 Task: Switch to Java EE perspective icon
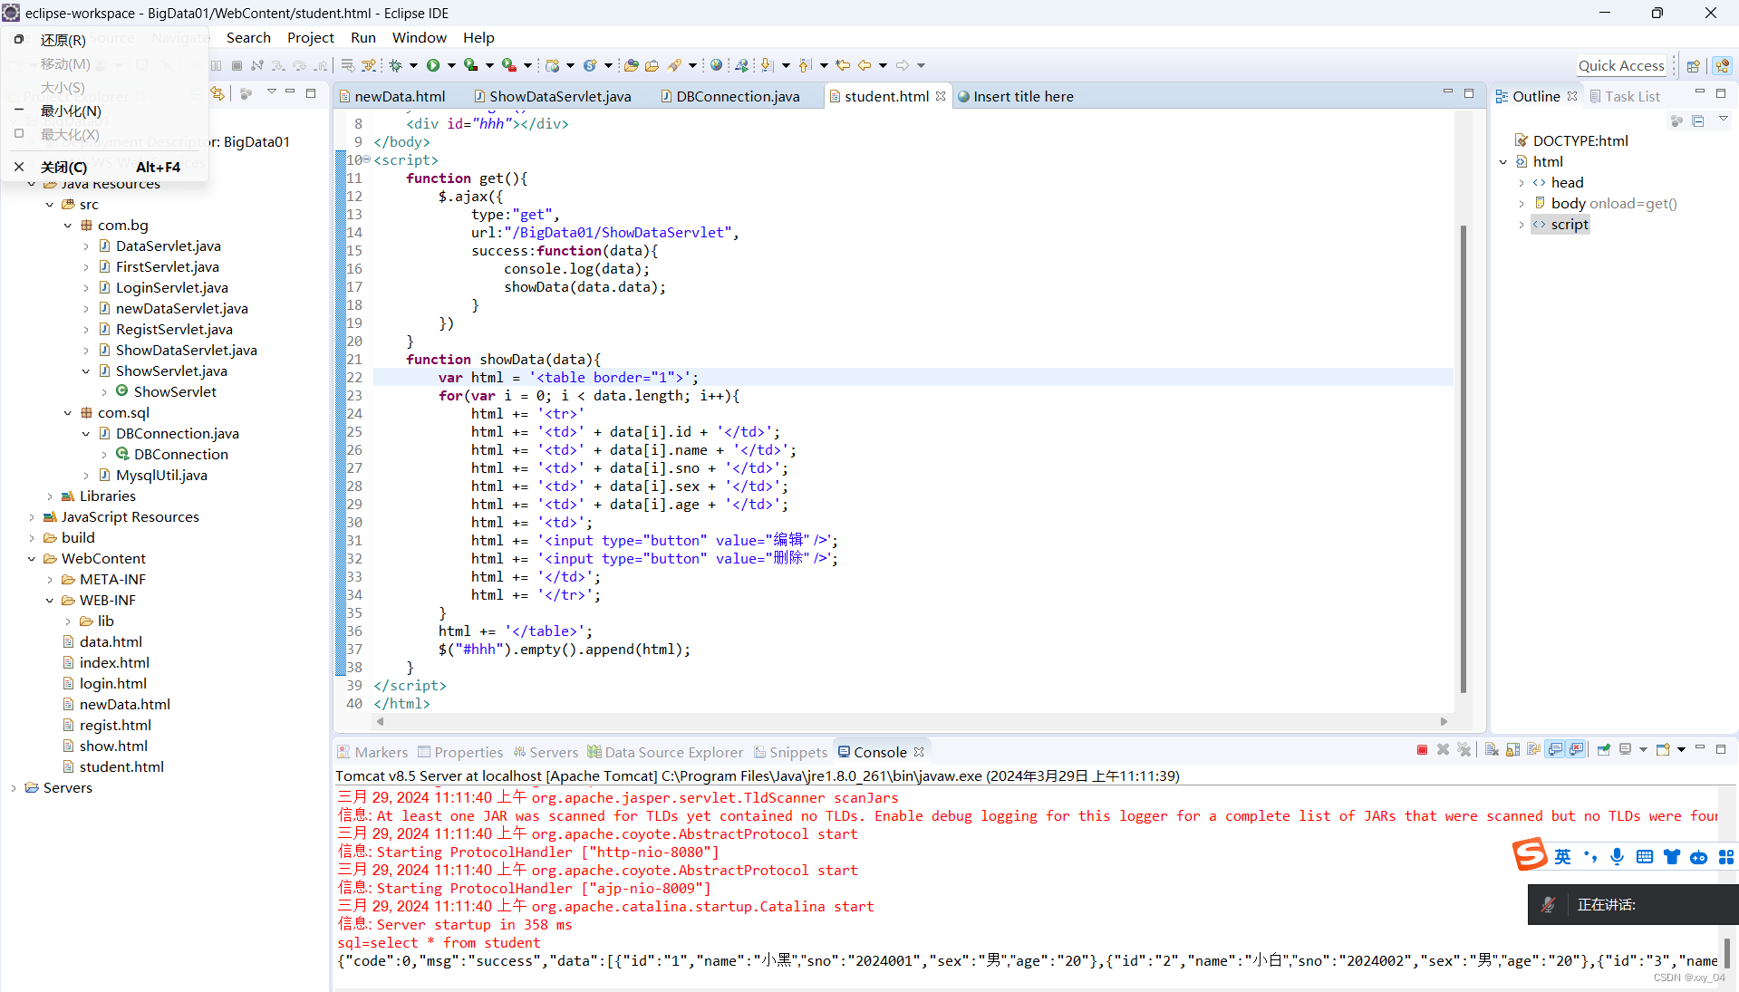click(1723, 66)
